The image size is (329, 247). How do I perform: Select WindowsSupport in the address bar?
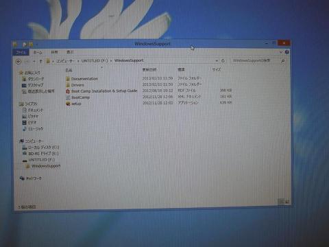(129, 60)
